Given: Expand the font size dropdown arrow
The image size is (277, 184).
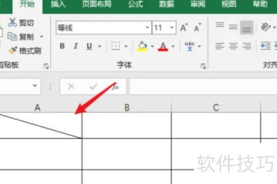Looking at the screenshot, I should (x=172, y=28).
